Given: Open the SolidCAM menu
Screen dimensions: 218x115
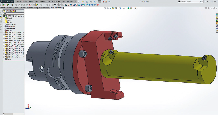Looking at the screenshot, I should coord(50,2).
